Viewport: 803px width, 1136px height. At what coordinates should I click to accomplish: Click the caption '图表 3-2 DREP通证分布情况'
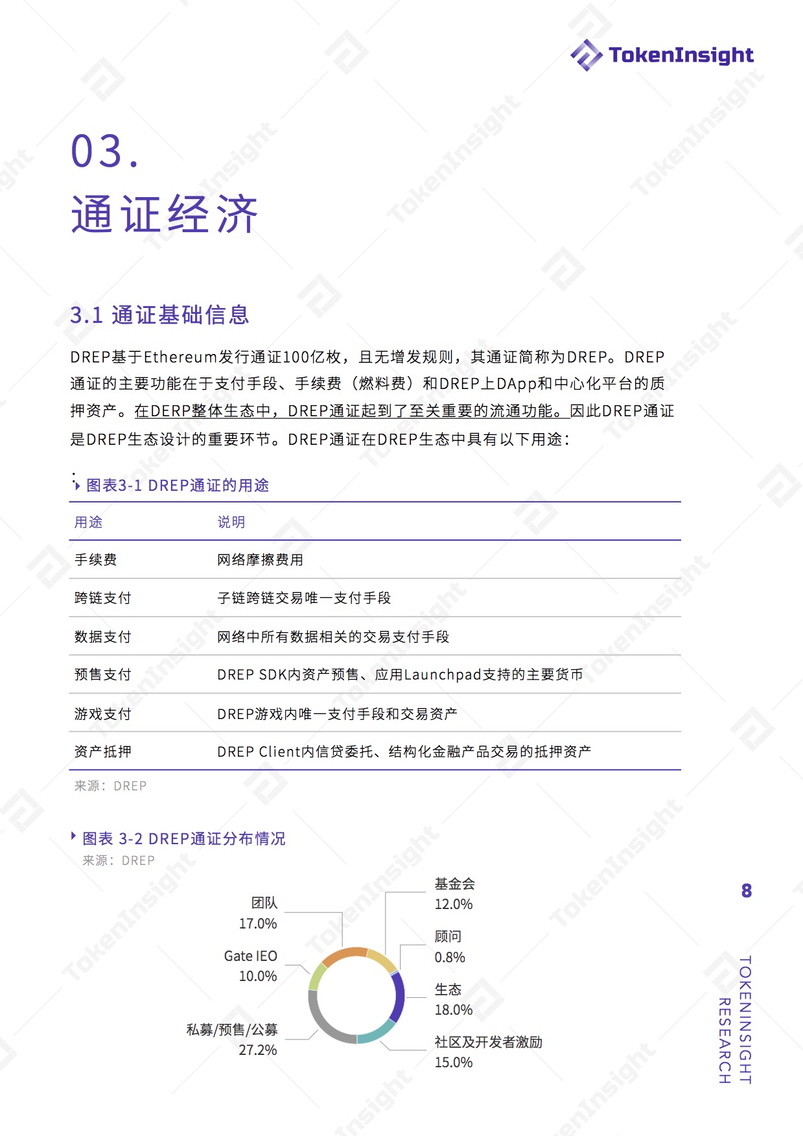(184, 838)
